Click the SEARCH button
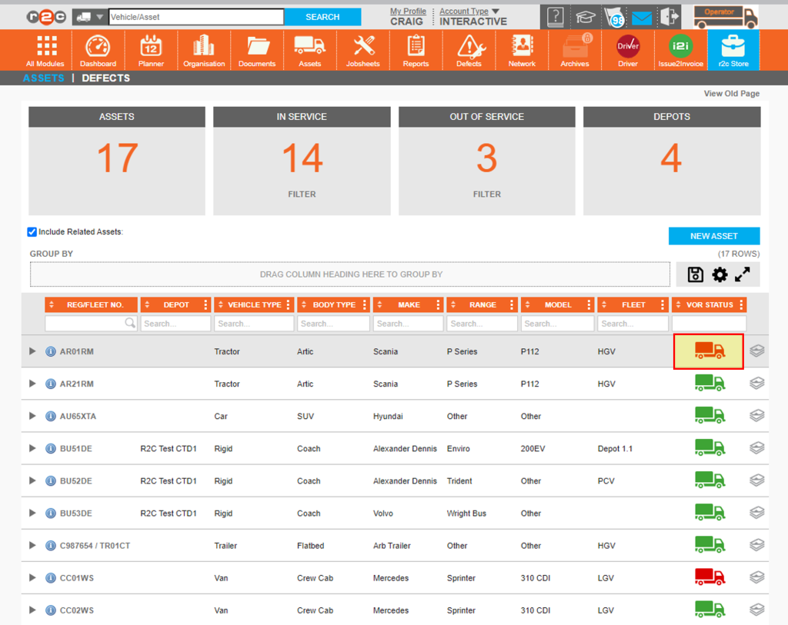Image resolution: width=788 pixels, height=625 pixels. coord(322,17)
